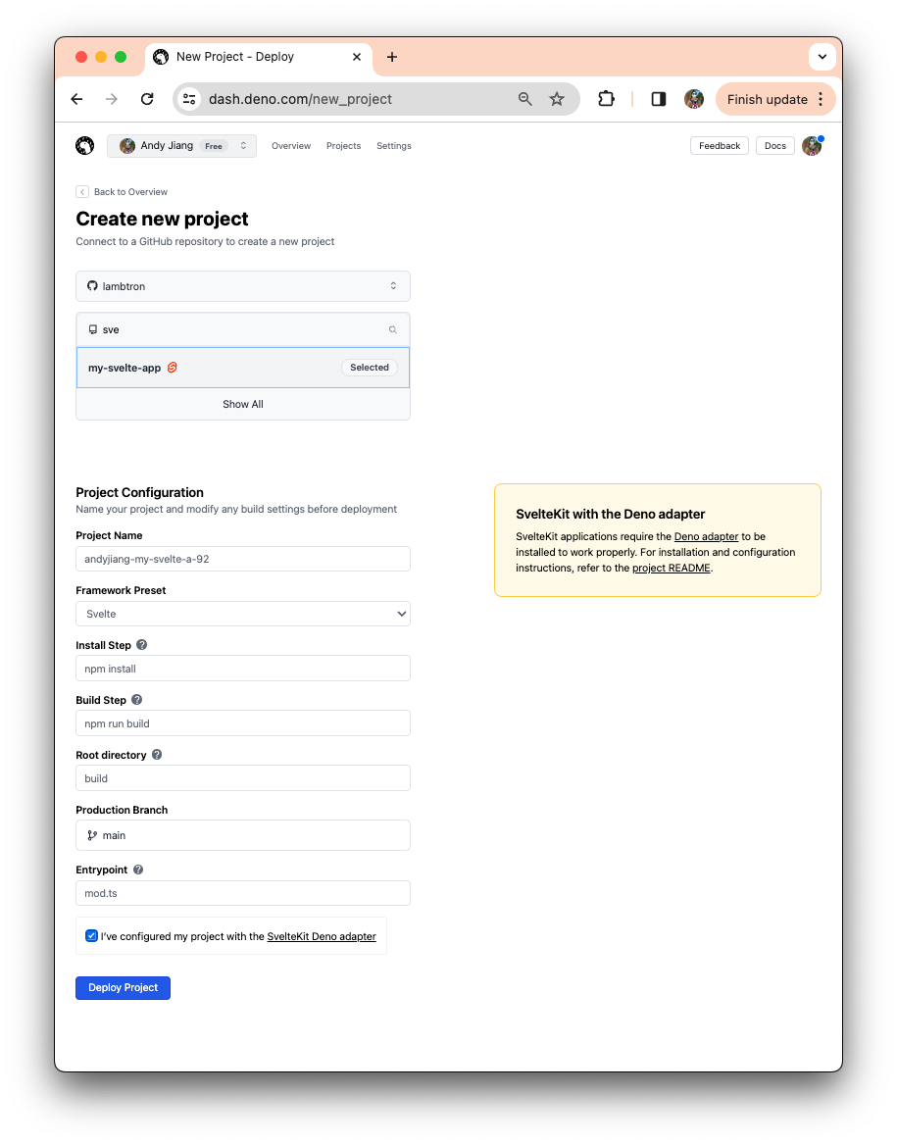Viewport: 897px width, 1144px height.
Task: Bookmark this page with the star icon
Action: pos(557,99)
